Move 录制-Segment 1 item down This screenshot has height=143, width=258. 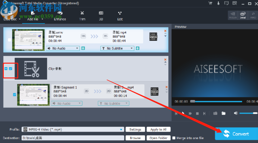point(167,92)
